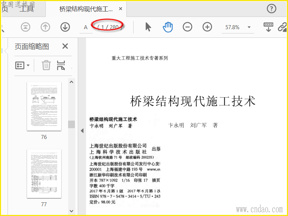
Task: Click the price text 定价：98.00 元
Action: click(102, 202)
